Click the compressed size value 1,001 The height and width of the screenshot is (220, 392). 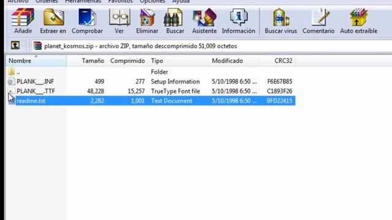[x=137, y=101]
